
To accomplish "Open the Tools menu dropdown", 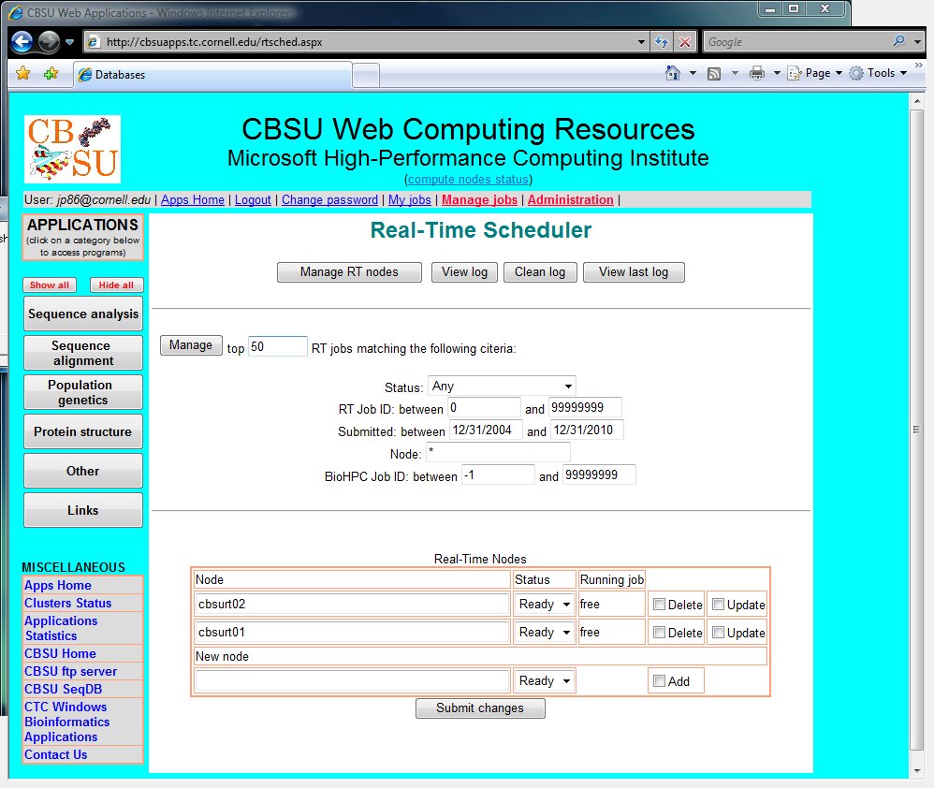I will 880,73.
